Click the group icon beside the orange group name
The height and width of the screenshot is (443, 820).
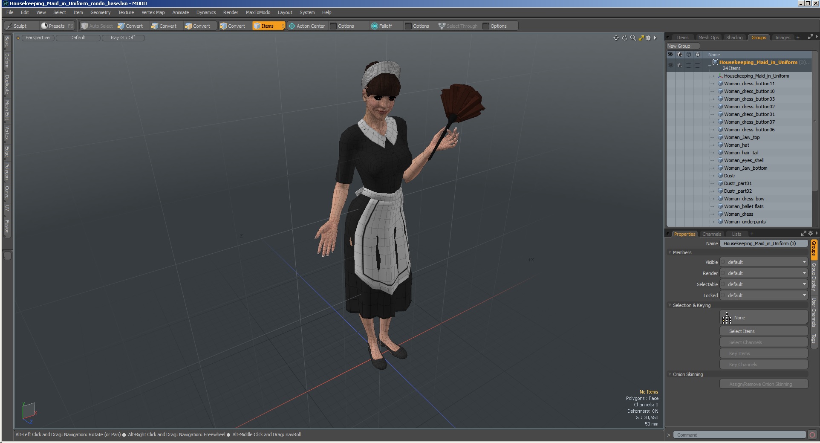(716, 62)
